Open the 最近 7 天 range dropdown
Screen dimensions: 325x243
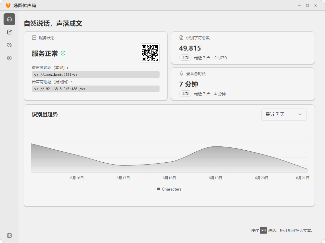pos(284,114)
